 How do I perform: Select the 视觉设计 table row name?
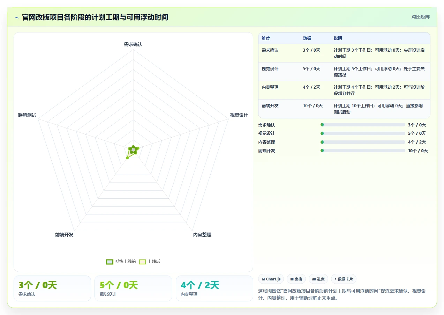[270, 69]
